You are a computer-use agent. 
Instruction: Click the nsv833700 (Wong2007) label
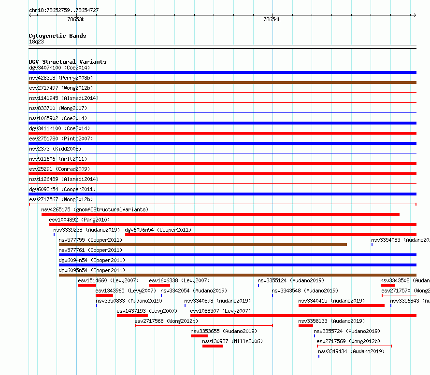tap(58, 108)
